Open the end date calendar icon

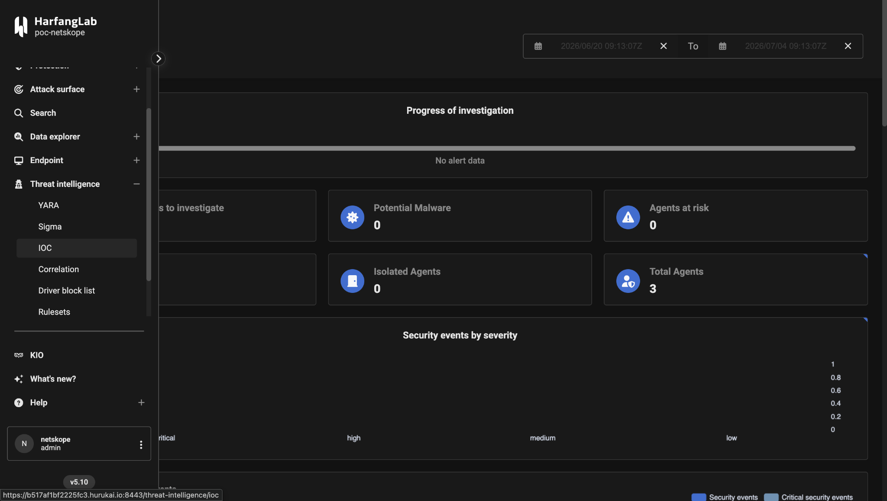click(x=722, y=46)
